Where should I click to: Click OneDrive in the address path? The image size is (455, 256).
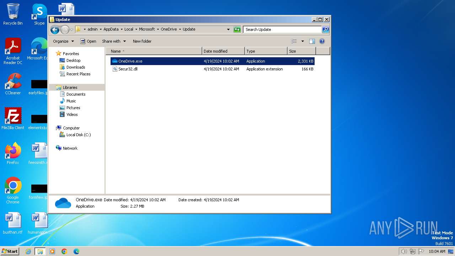pos(168,30)
